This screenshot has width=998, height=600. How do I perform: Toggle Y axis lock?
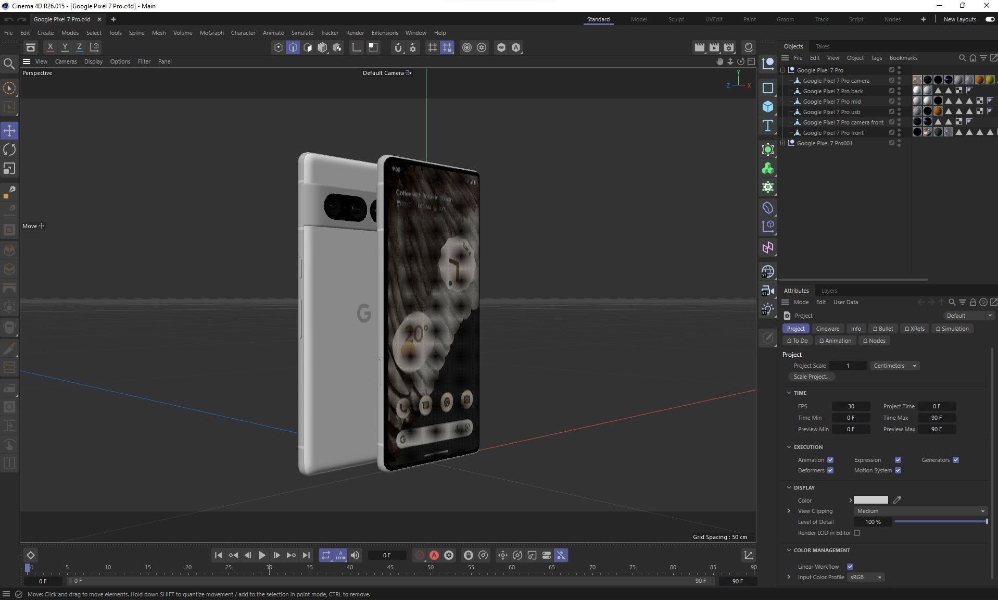[65, 47]
